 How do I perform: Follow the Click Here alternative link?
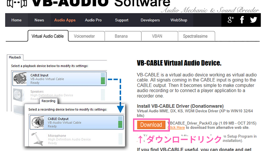[x=176, y=128]
